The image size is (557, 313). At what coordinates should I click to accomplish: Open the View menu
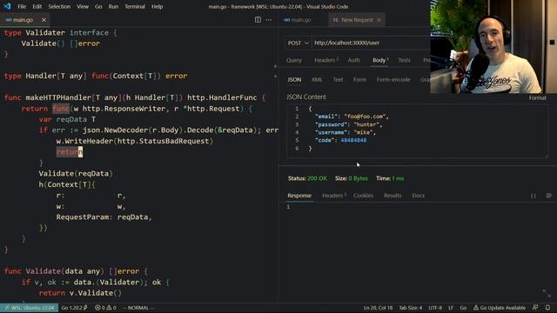pos(83,6)
